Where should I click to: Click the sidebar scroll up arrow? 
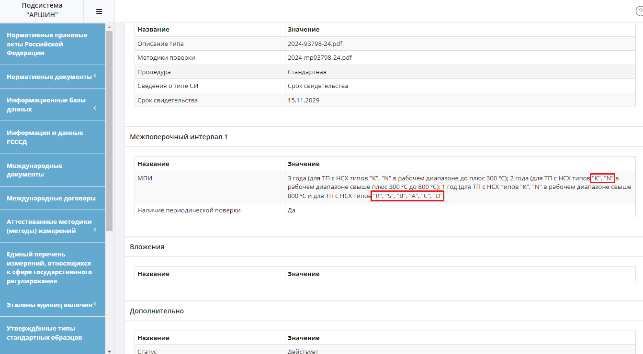(x=109, y=27)
